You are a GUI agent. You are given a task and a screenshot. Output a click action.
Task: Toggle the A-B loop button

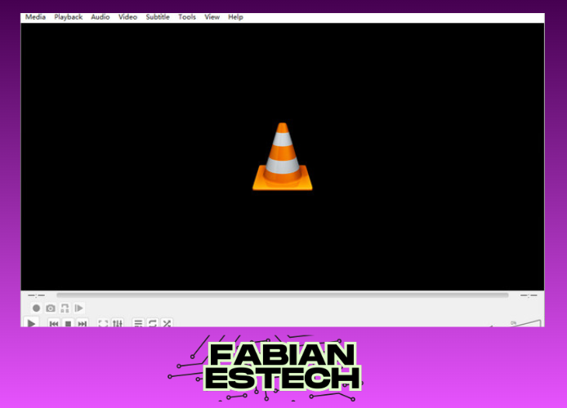point(65,308)
